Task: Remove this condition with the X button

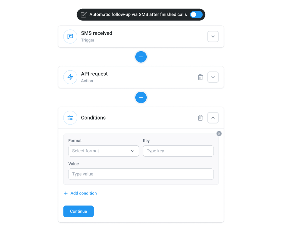Action: pos(219,134)
